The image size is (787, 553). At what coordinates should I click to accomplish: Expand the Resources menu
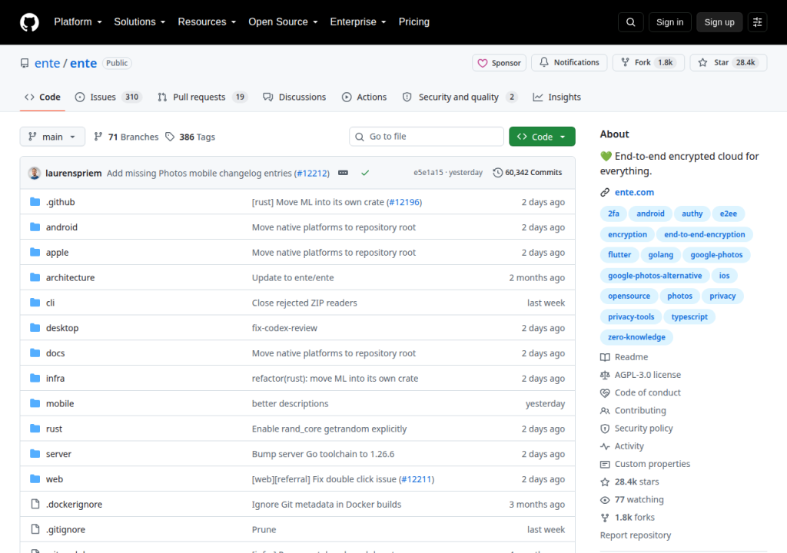click(207, 22)
